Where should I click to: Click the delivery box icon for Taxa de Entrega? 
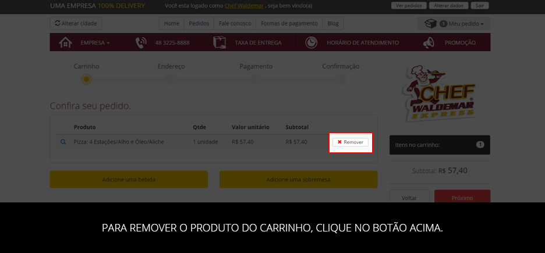coord(220,42)
